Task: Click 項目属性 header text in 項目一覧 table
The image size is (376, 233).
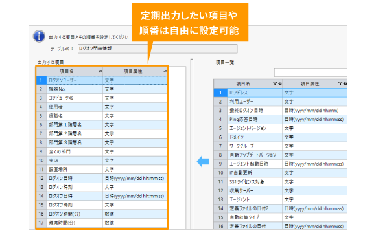Action: (310, 83)
